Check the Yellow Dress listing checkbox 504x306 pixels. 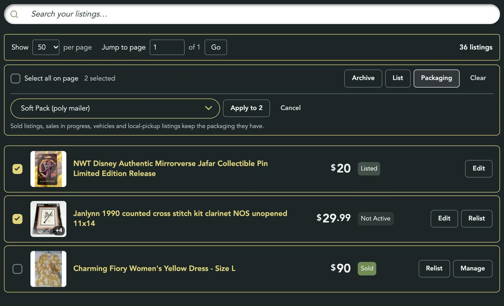pos(17,269)
